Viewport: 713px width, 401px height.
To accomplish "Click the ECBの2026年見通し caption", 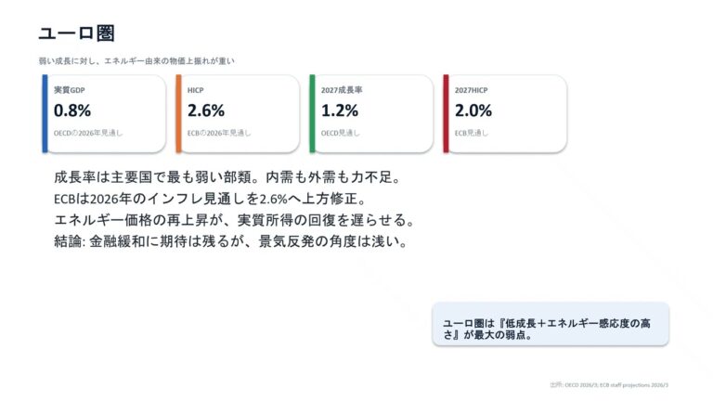I will [219, 133].
